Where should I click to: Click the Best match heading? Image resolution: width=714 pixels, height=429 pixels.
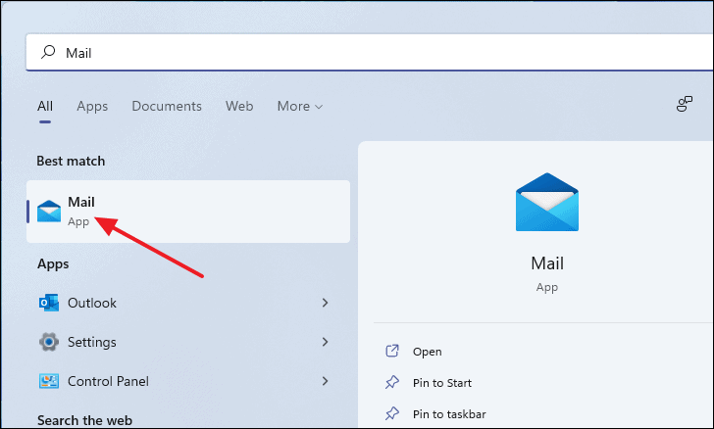pos(71,161)
